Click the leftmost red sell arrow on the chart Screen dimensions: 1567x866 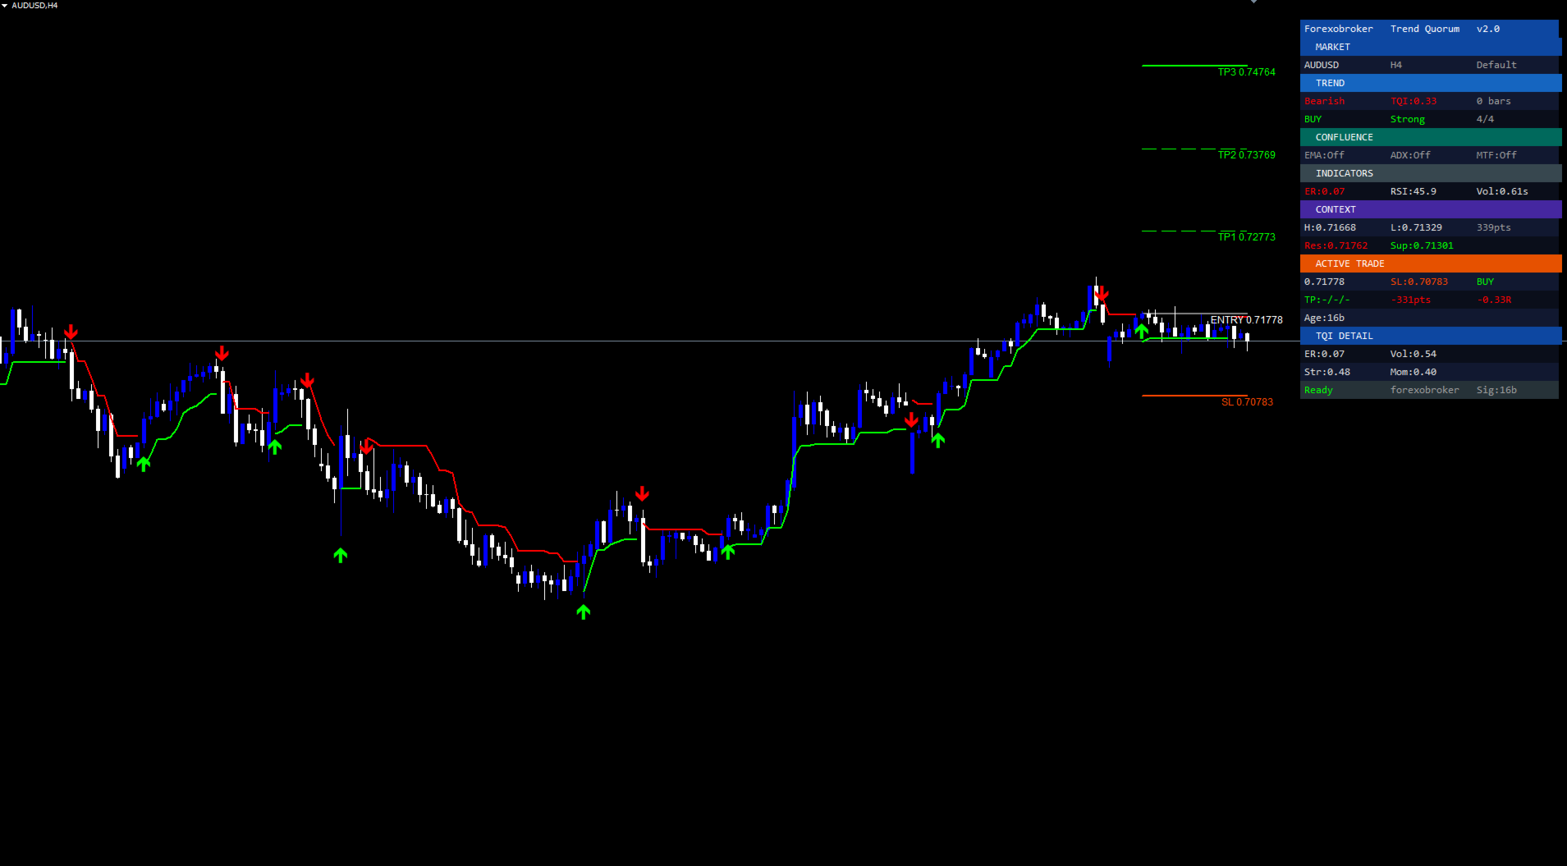click(x=71, y=332)
